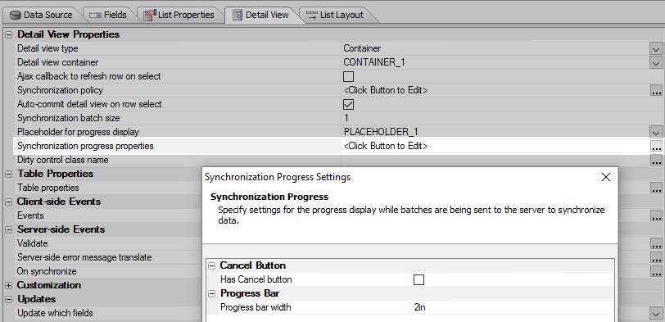Click the PLACEHOLDER_1 value
Screen dimensions: 665x322
coord(382,132)
